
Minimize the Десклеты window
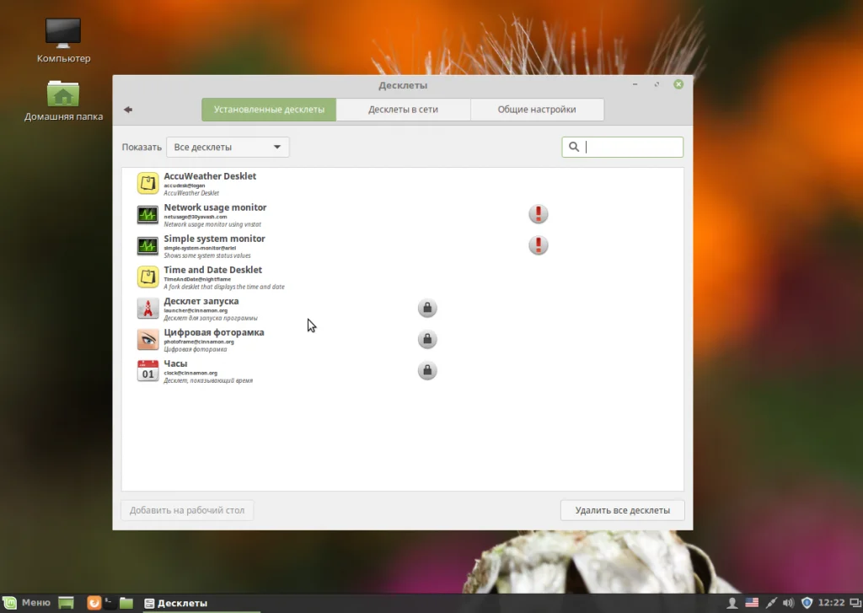click(x=635, y=84)
